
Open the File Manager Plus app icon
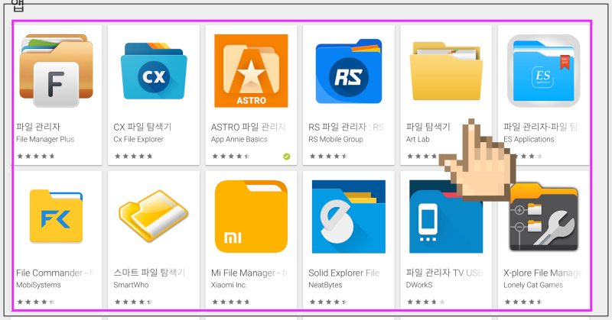click(56, 70)
